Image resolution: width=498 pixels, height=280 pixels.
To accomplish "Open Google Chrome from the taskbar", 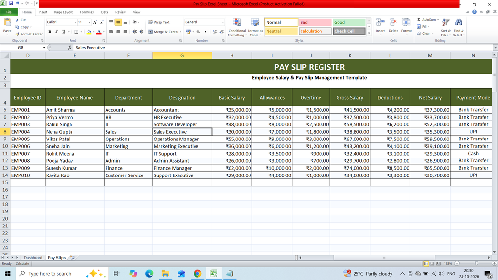I will click(x=197, y=273).
